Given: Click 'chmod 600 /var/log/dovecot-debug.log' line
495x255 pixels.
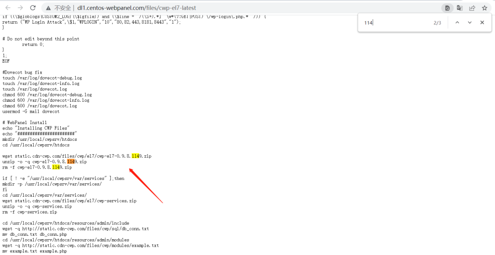Looking at the screenshot, I should click(47, 94).
